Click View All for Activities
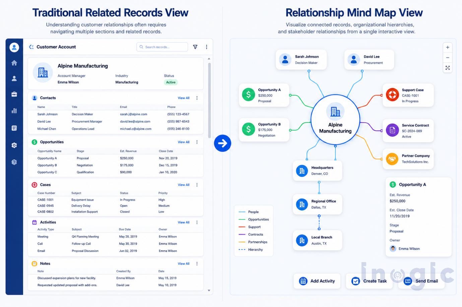 pos(184,222)
